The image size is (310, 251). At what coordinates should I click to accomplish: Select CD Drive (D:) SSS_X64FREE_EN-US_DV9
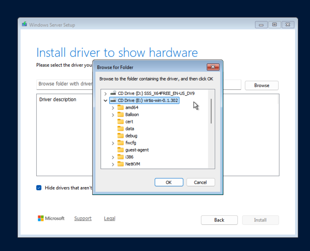point(156,93)
